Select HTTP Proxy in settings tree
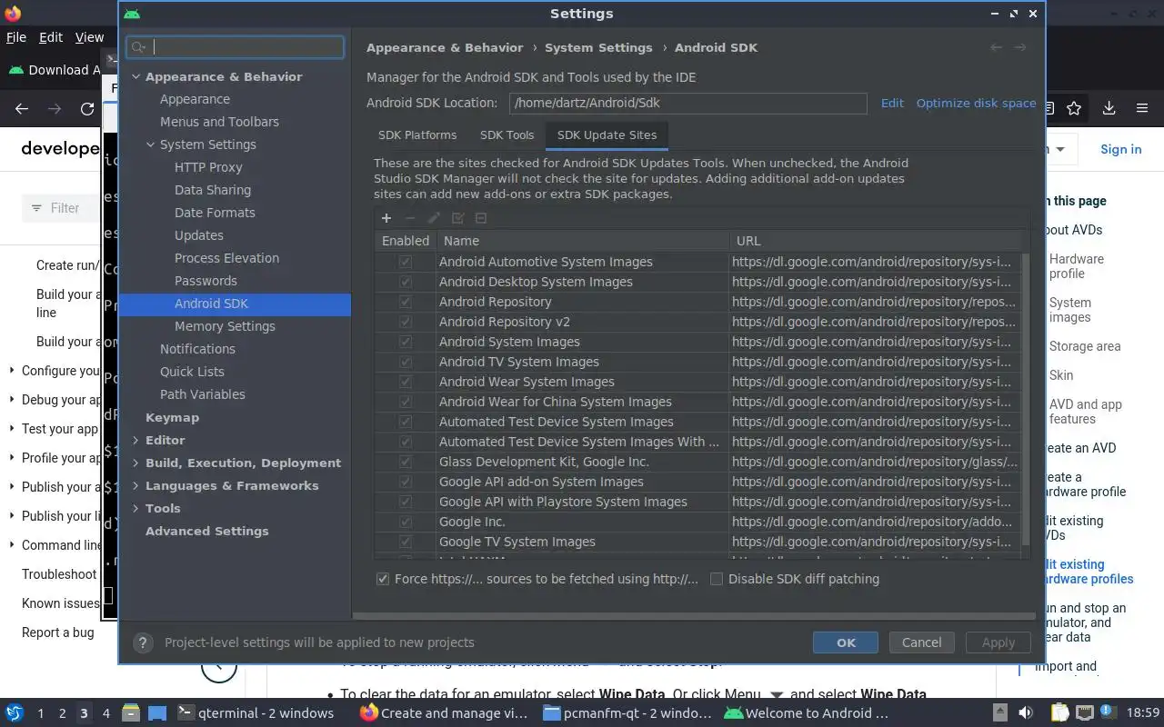This screenshot has width=1164, height=727. point(208,167)
